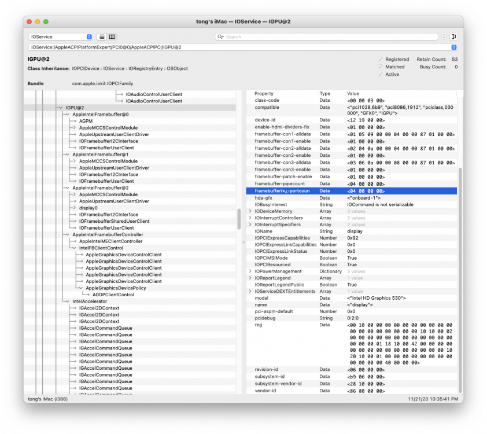Collapse AppleGraphicsDevicePolicy node
487x434 pixels.
[81, 288]
